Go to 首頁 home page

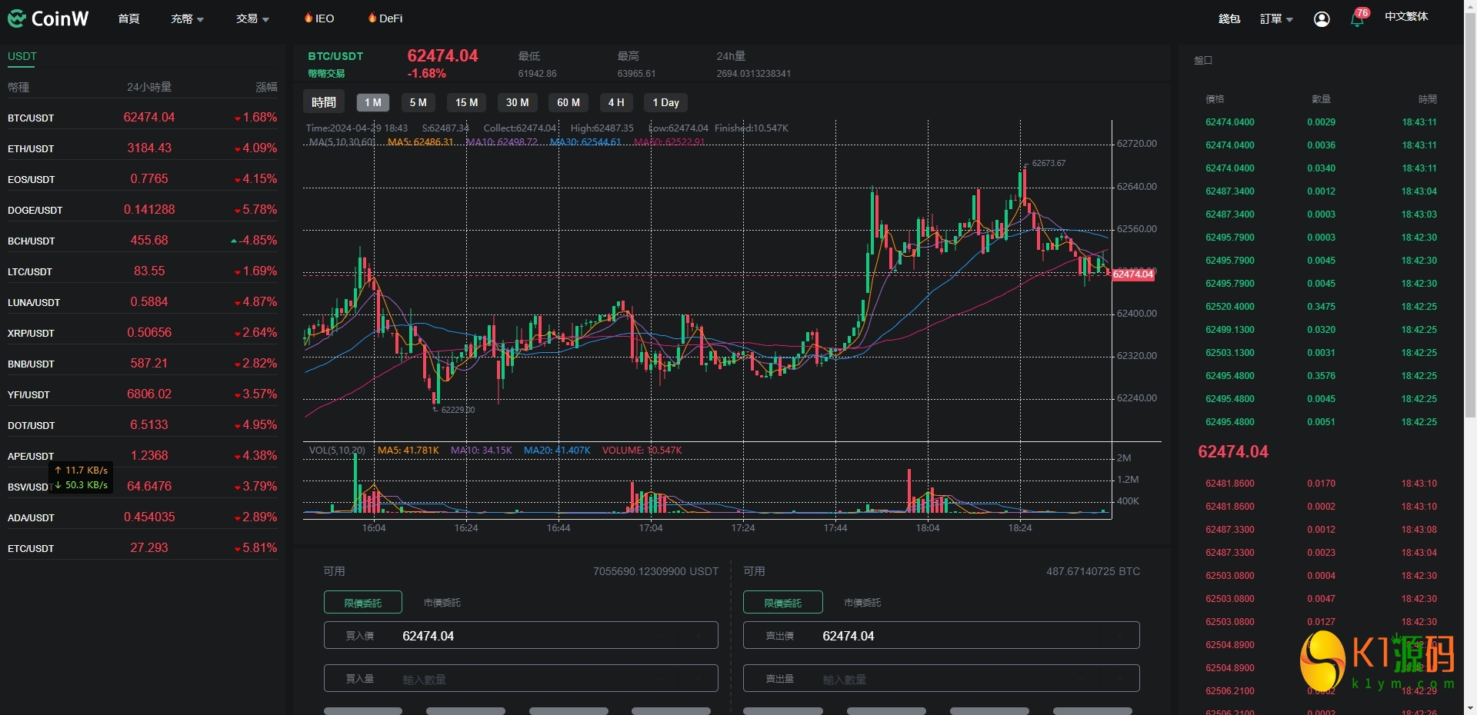tap(129, 18)
